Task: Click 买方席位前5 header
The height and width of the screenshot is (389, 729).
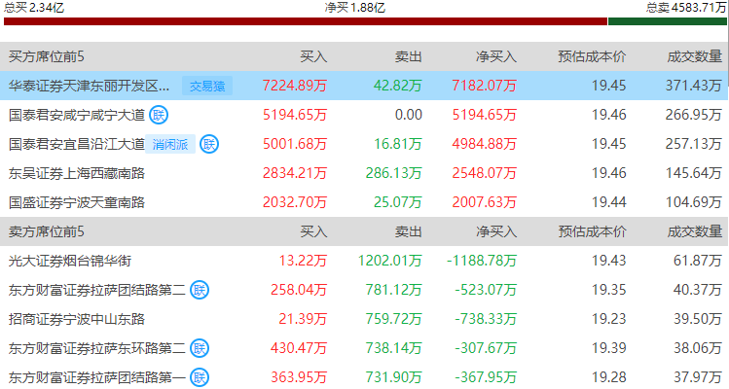Action: click(x=47, y=56)
